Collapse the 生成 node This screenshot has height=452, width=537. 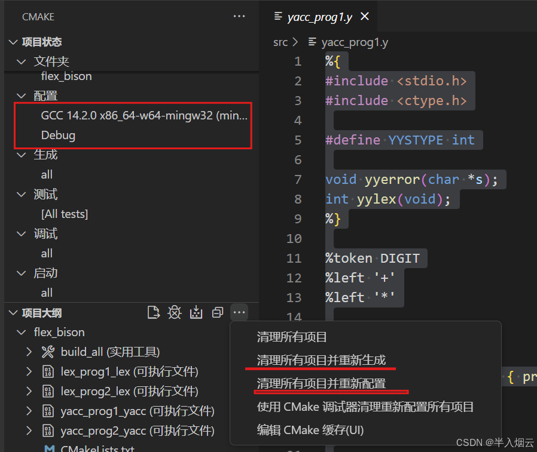[22, 155]
